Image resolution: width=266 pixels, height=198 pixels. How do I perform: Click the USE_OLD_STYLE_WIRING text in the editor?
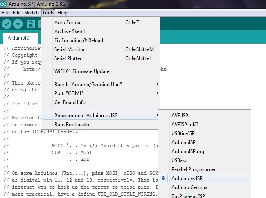[x=126, y=194]
